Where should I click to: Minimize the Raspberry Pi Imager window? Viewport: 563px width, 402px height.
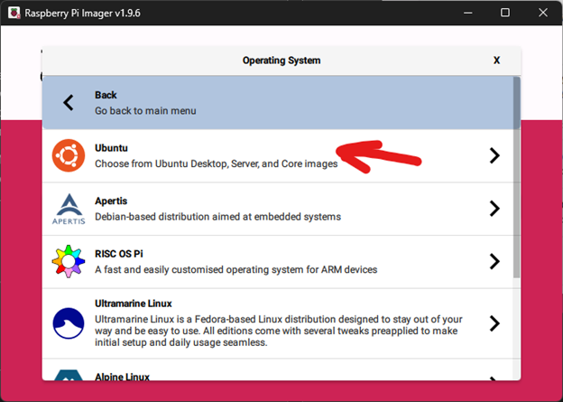pyautogui.click(x=468, y=13)
